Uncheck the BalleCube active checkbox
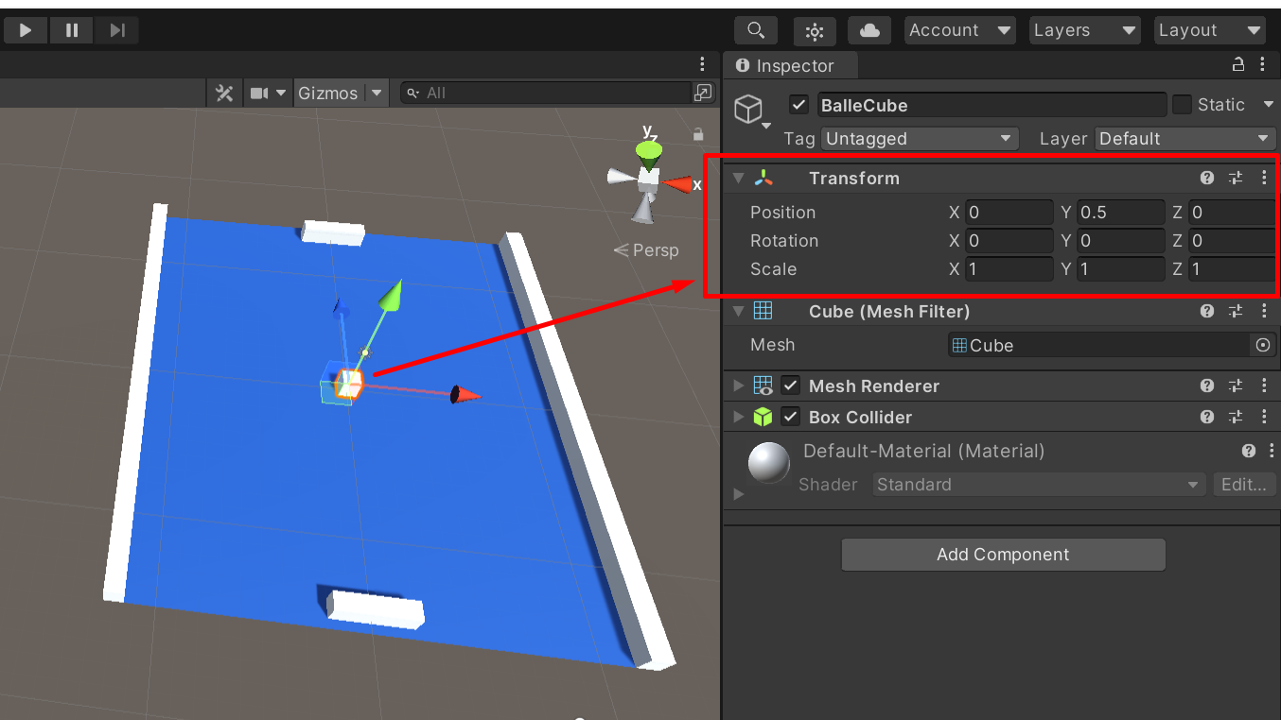This screenshot has height=720, width=1281. tap(799, 105)
